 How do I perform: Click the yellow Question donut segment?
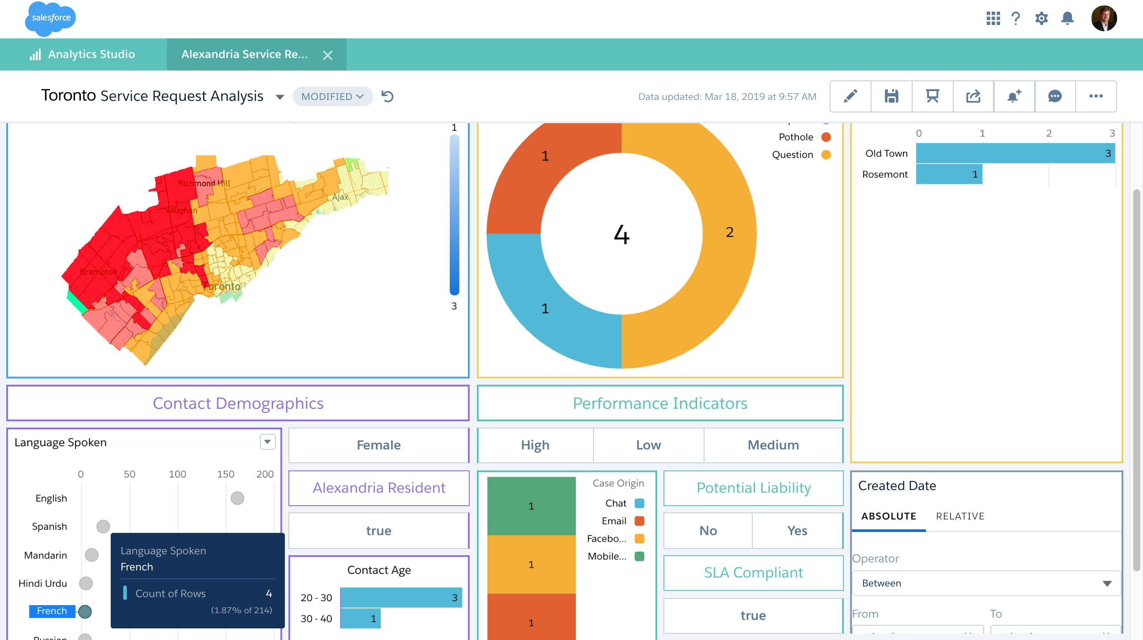pos(730,232)
